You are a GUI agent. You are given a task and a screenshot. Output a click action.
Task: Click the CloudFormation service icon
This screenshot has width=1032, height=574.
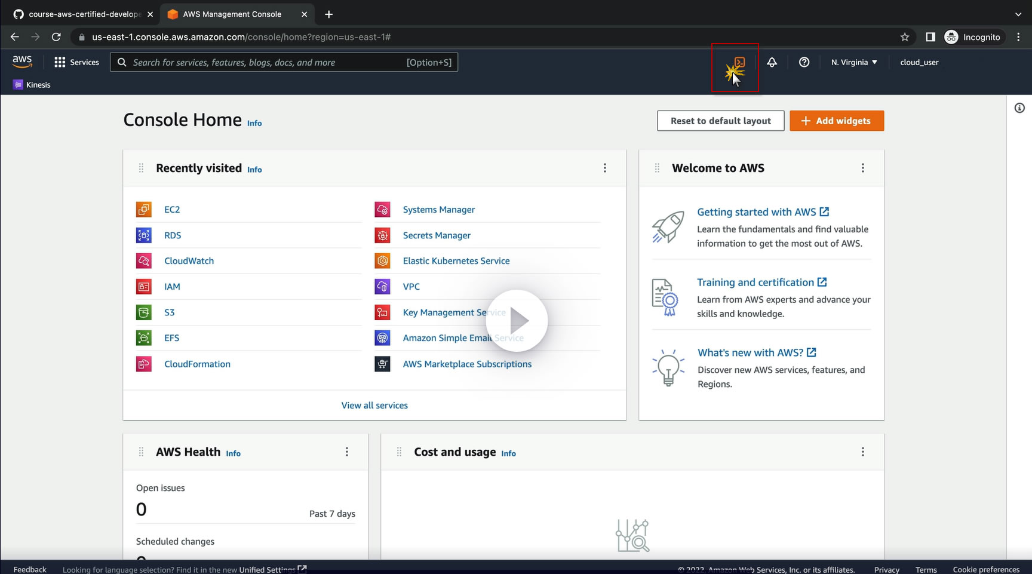[144, 364]
